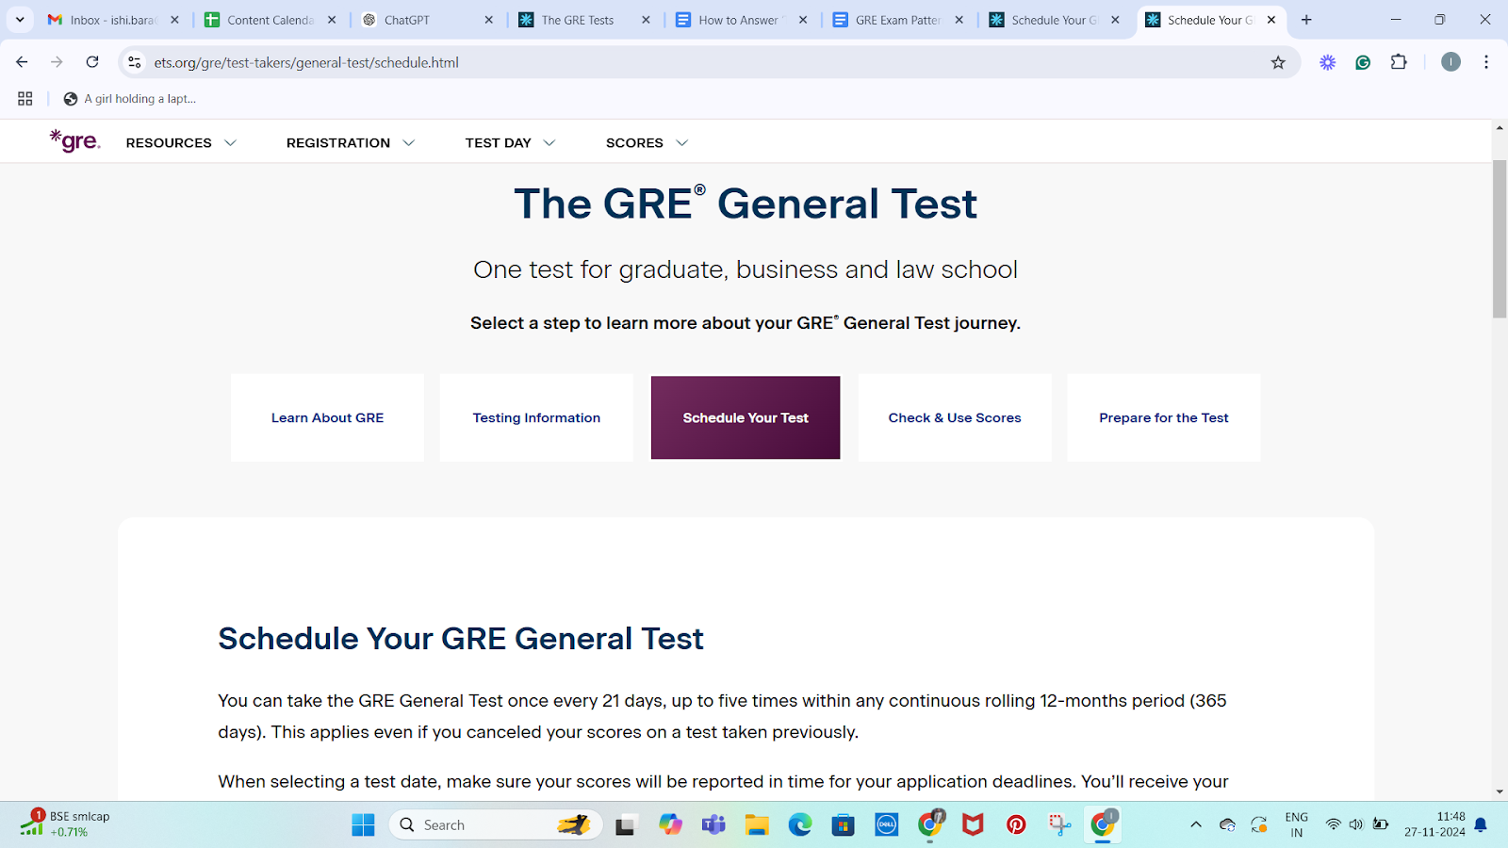Open Copilot from the taskbar
This screenshot has width=1508, height=848.
coord(670,825)
